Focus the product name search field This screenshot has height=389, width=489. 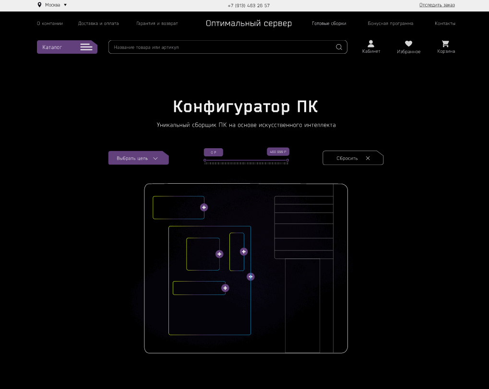pyautogui.click(x=221, y=47)
